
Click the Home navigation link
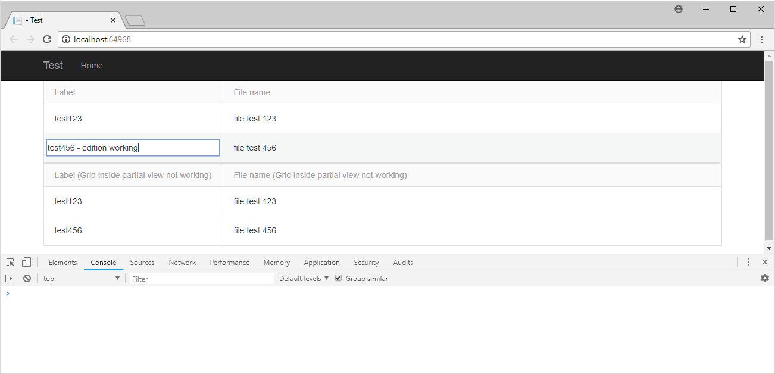tap(92, 66)
